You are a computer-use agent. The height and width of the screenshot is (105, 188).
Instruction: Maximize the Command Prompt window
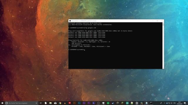point(157,21)
